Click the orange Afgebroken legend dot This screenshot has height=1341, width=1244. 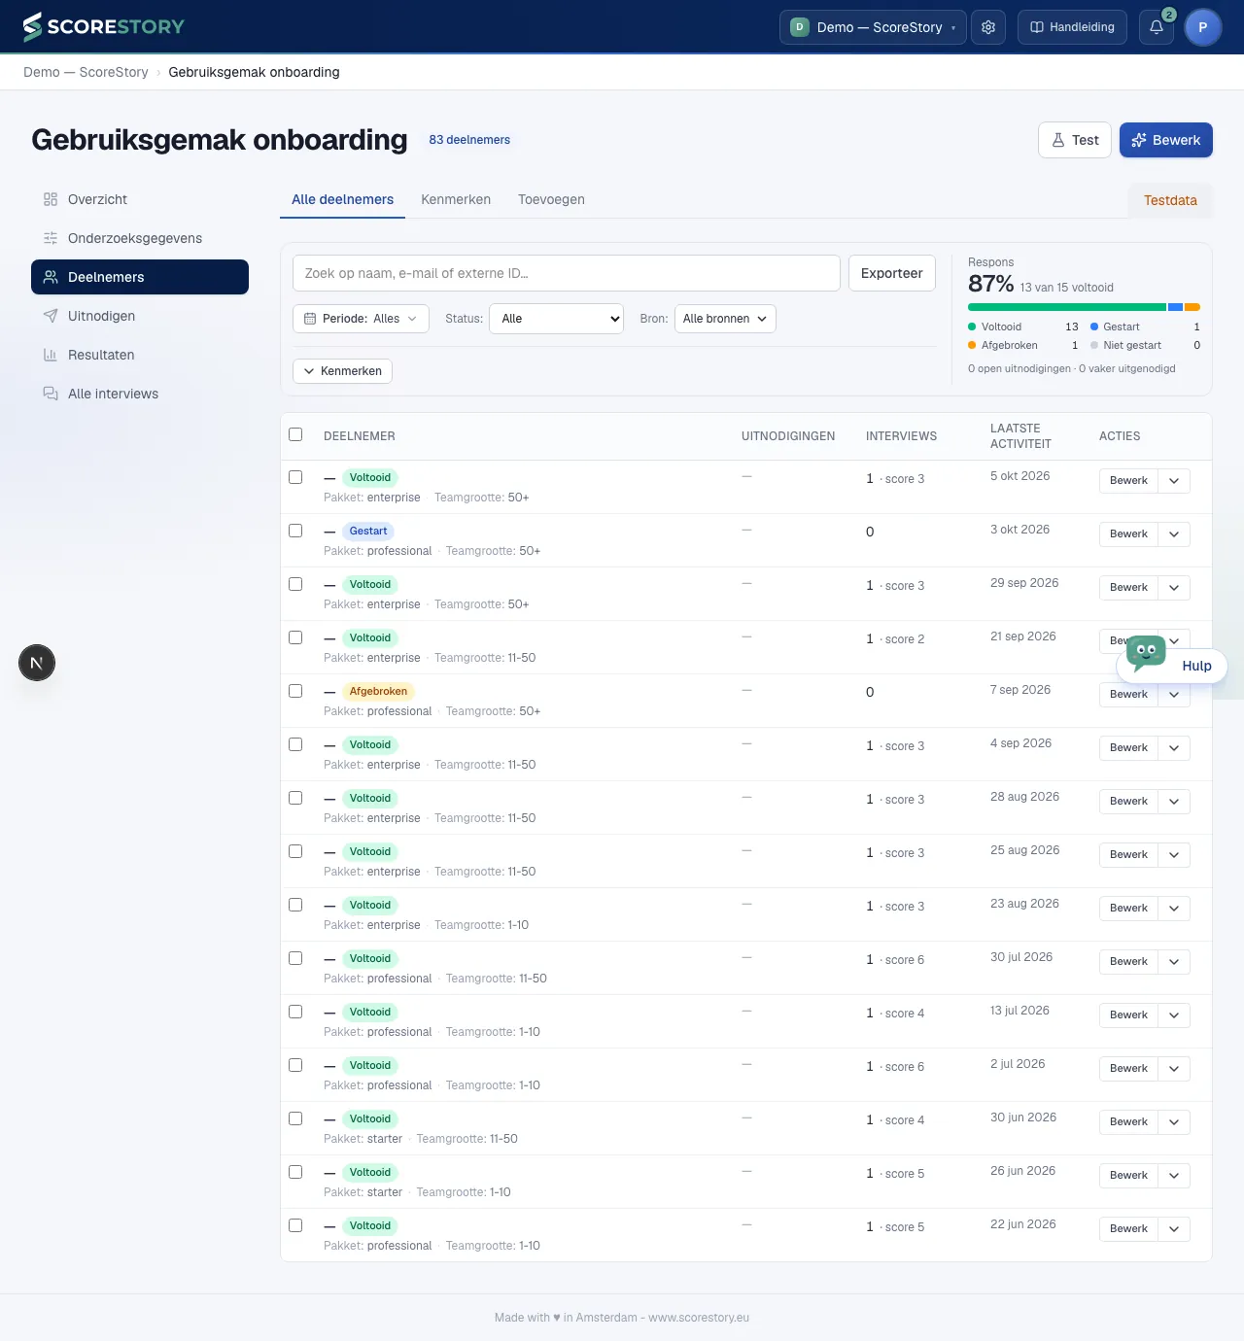(972, 345)
